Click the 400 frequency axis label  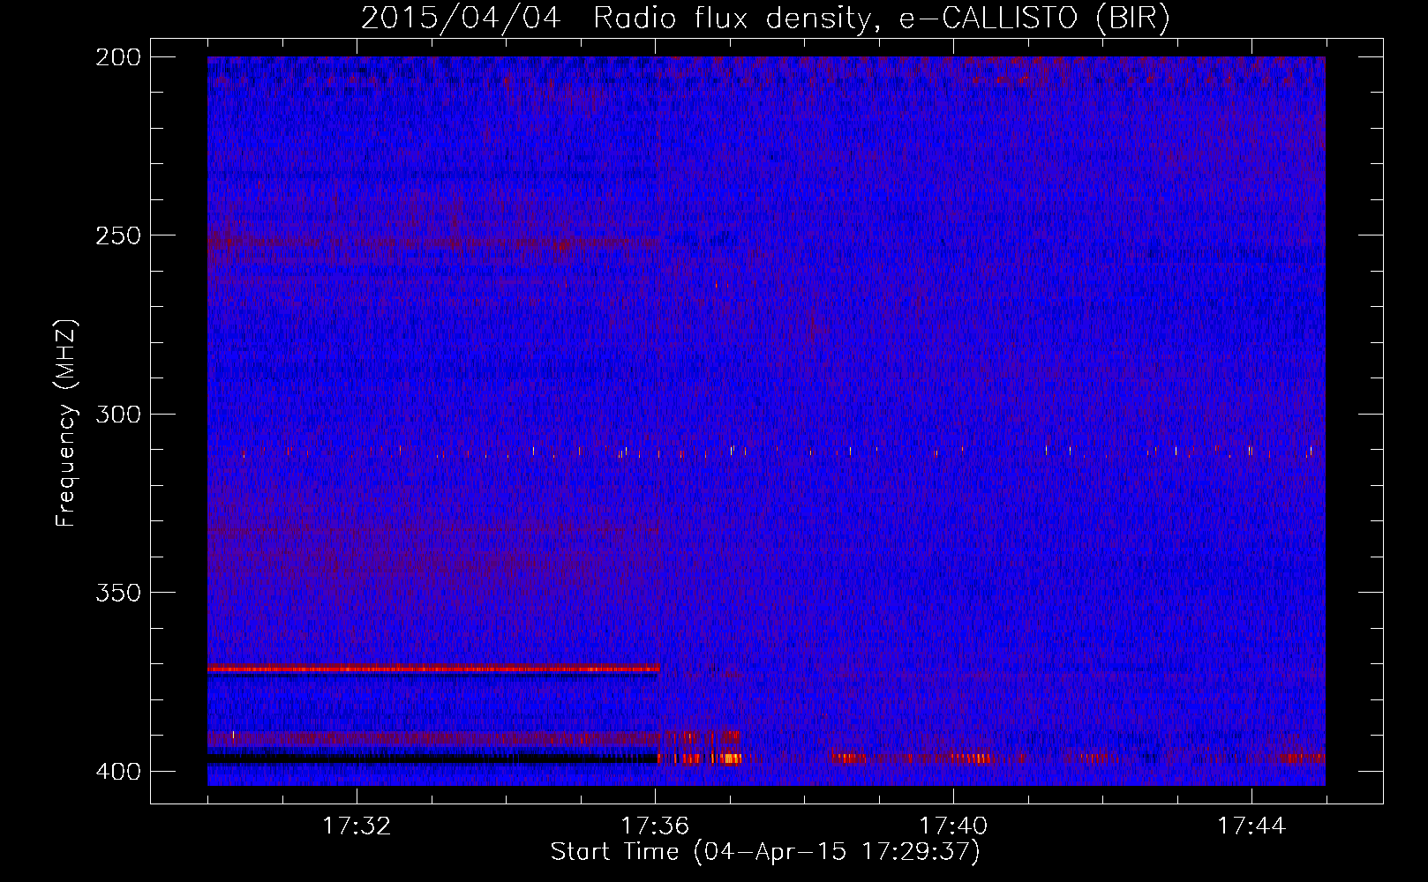pyautogui.click(x=117, y=772)
